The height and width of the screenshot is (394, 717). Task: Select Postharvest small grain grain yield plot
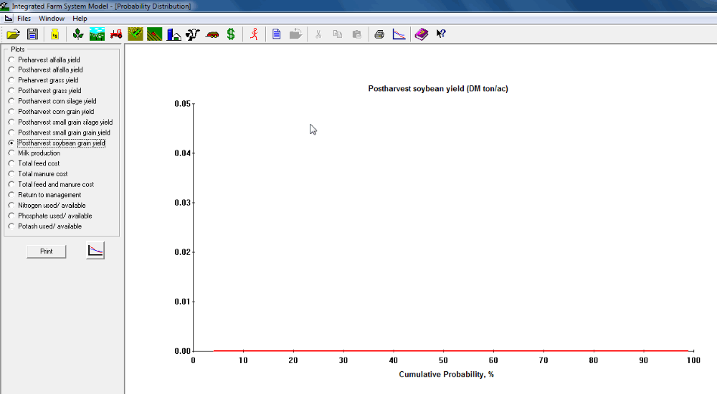[x=59, y=133]
